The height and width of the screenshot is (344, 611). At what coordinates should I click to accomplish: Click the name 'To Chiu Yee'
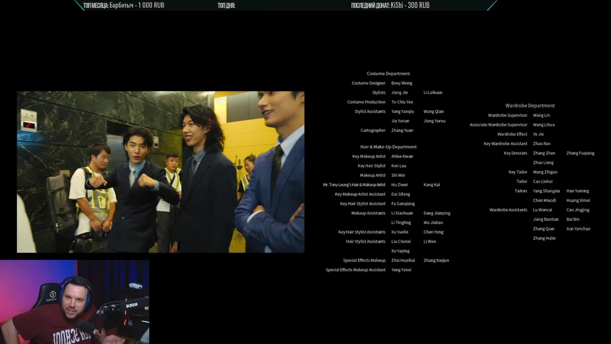click(x=402, y=102)
